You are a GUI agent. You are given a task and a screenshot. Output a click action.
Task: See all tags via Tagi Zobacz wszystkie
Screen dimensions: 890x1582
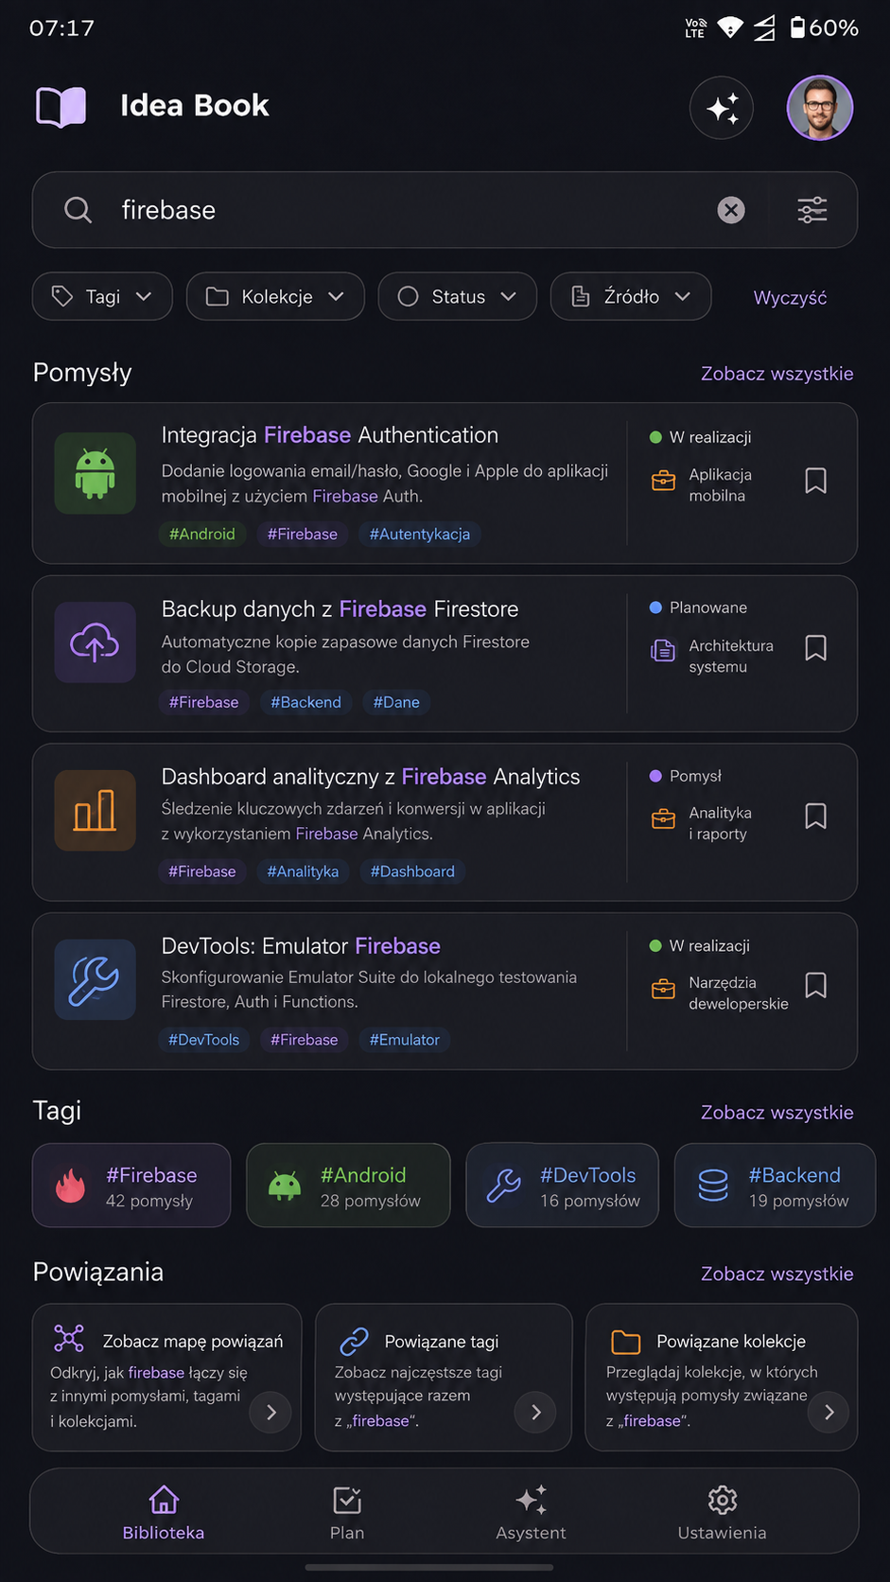pos(777,1113)
